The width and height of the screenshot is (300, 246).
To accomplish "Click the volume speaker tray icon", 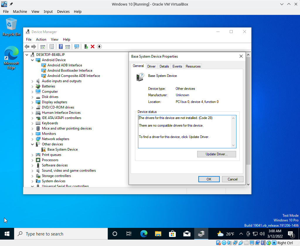I will coord(262,234).
